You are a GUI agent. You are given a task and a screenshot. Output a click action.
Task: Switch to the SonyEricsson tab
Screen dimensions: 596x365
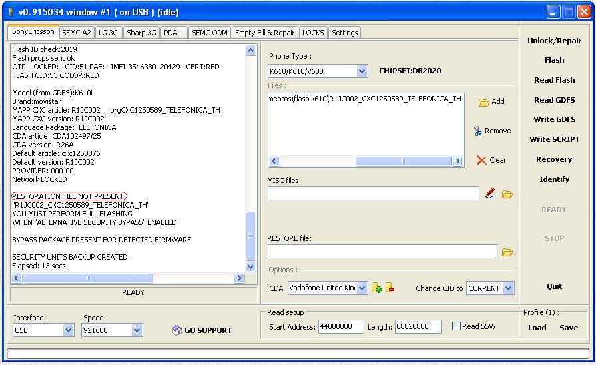pos(33,31)
